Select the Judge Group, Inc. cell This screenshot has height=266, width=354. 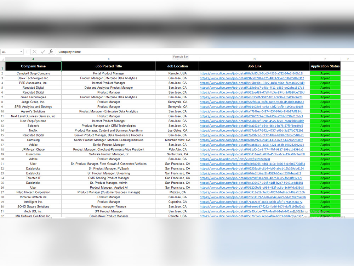point(33,102)
